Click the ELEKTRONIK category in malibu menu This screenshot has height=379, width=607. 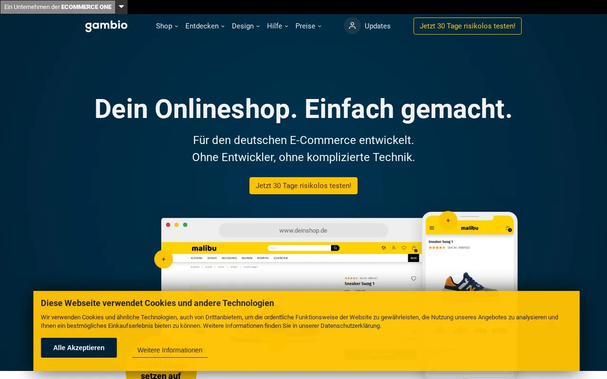click(281, 258)
